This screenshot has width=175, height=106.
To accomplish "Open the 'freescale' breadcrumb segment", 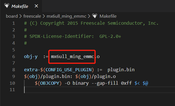I will pos(32,16).
